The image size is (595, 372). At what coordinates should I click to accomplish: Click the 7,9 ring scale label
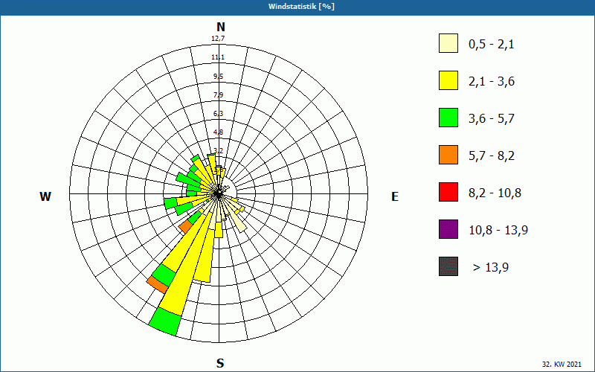click(218, 95)
